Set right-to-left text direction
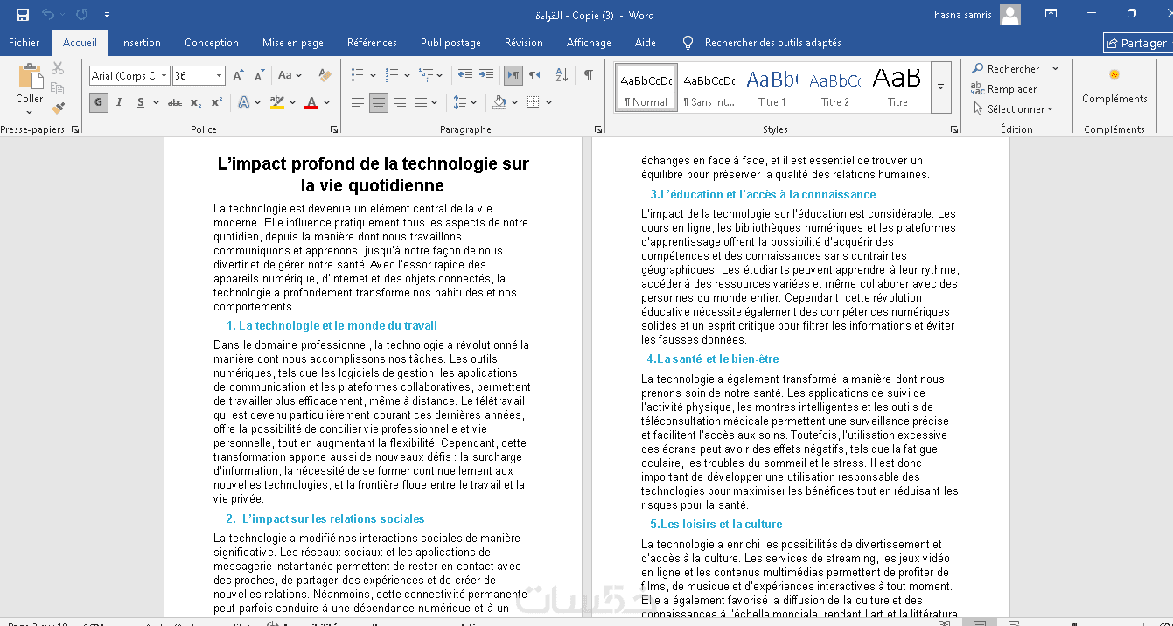Image resolution: width=1173 pixels, height=626 pixels. (534, 75)
